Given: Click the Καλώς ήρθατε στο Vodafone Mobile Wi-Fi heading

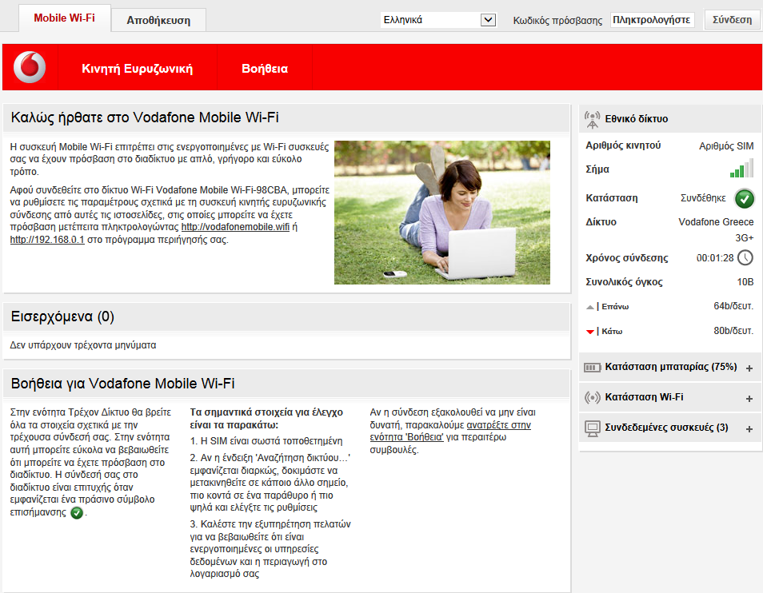Looking at the screenshot, I should coord(145,117).
